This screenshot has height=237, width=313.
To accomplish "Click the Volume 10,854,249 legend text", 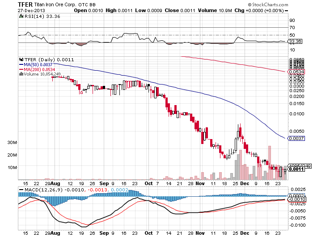I will [x=42, y=74].
